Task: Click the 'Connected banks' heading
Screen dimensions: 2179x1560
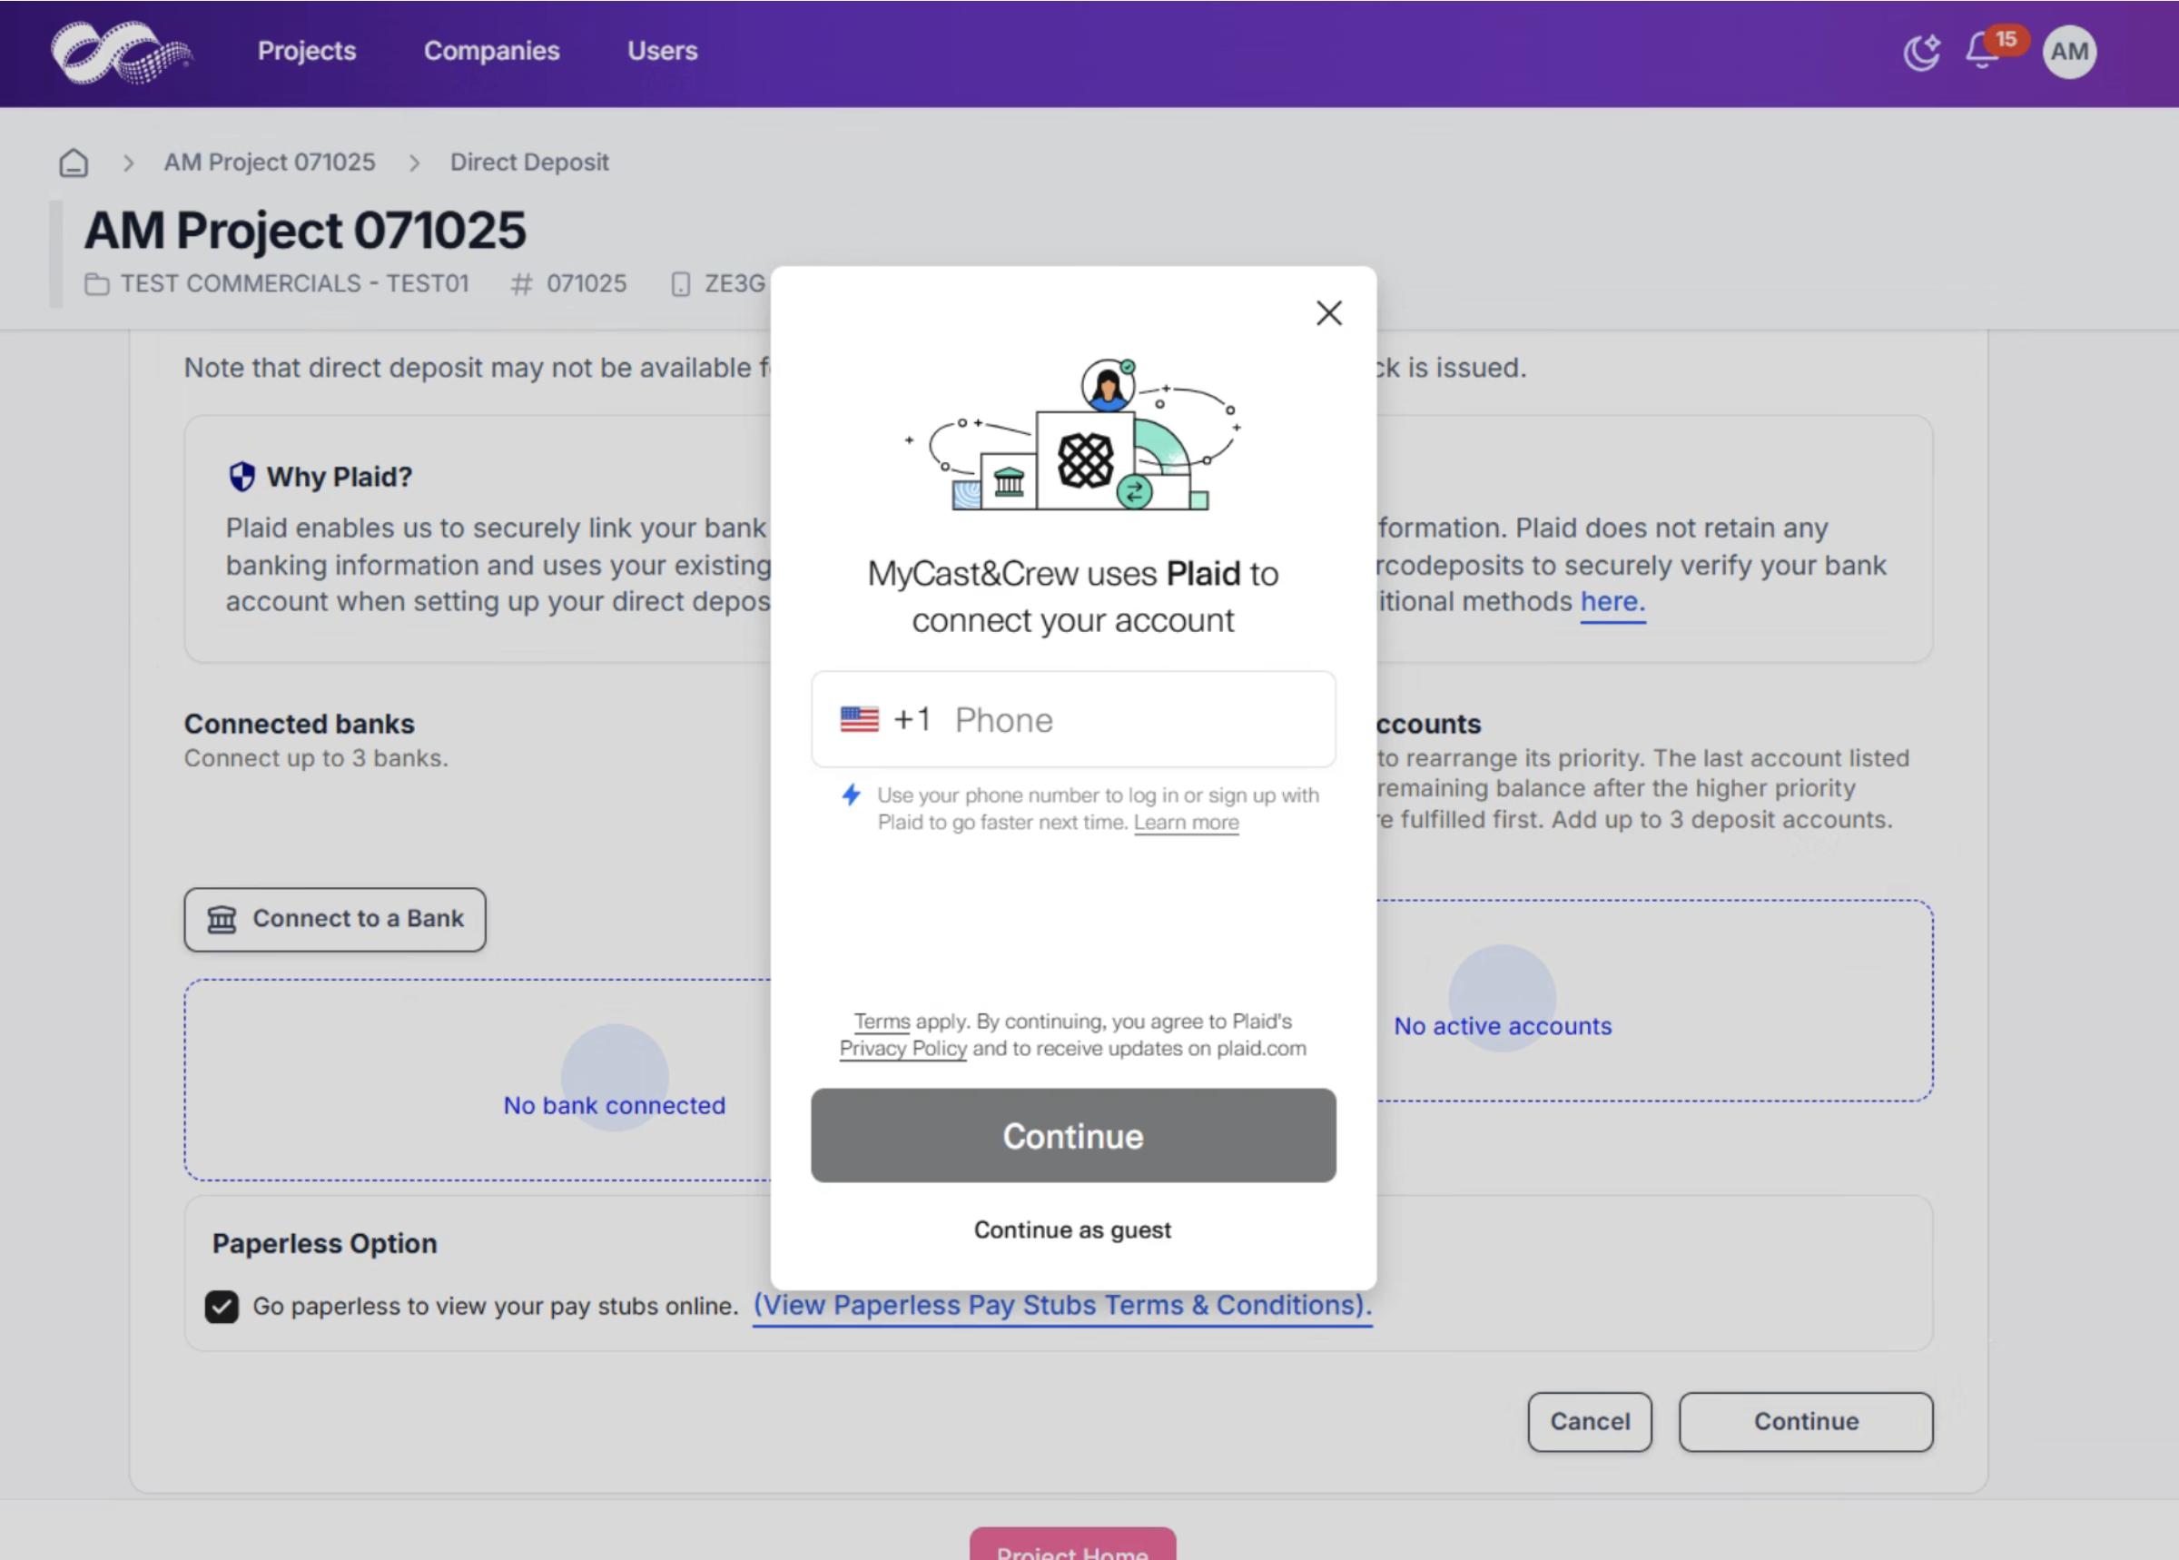Action: (x=300, y=725)
